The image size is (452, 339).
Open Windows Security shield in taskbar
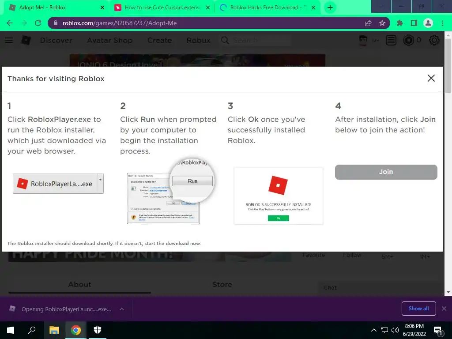[x=98, y=330]
